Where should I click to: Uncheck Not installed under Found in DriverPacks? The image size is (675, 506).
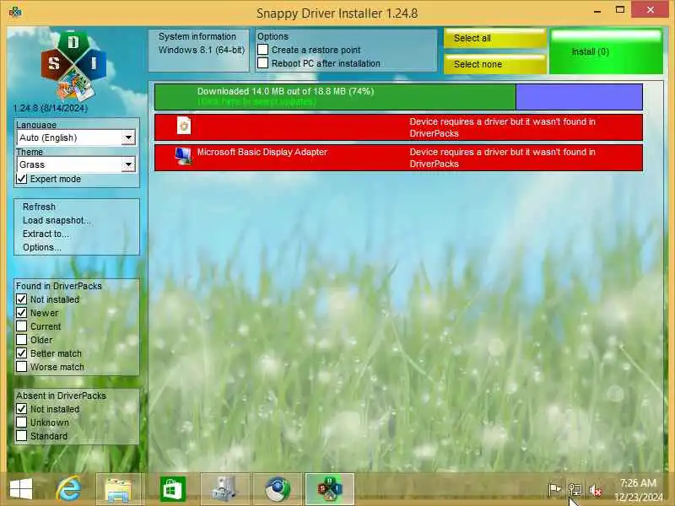[x=22, y=299]
